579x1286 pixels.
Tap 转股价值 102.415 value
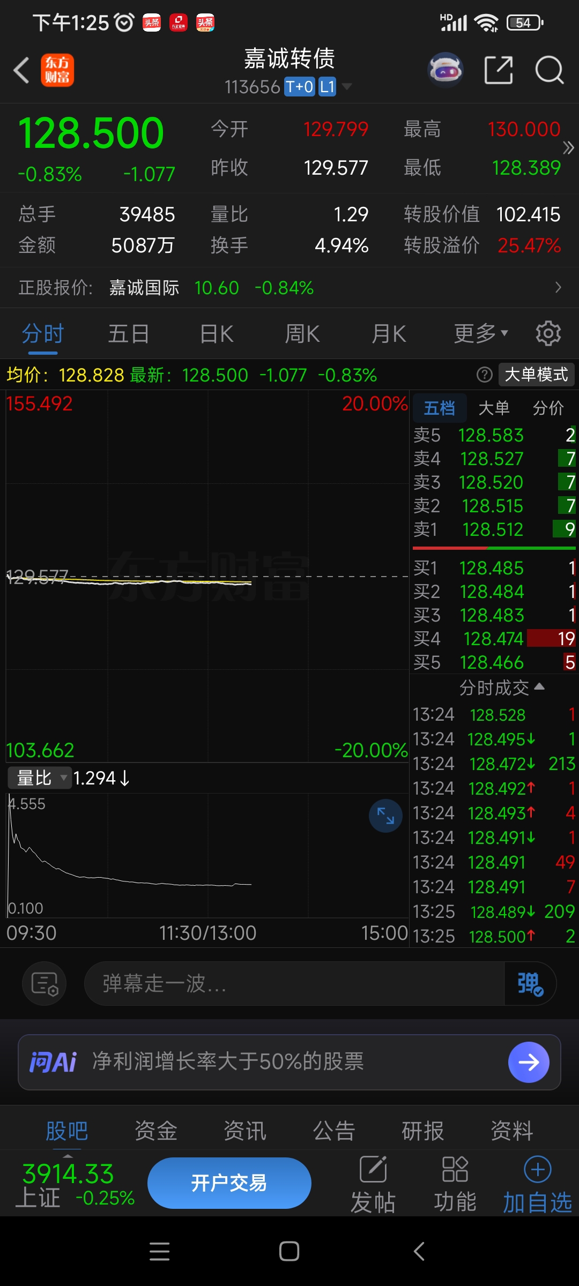(529, 214)
